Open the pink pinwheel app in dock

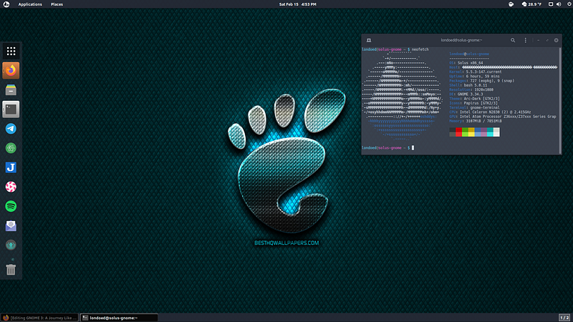(11, 187)
